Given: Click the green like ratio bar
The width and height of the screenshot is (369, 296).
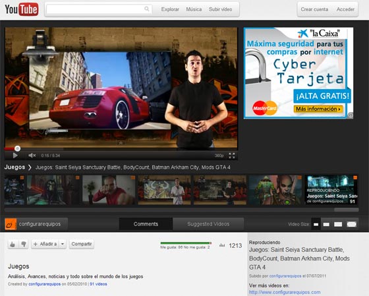Looking at the screenshot, I should (x=186, y=243).
